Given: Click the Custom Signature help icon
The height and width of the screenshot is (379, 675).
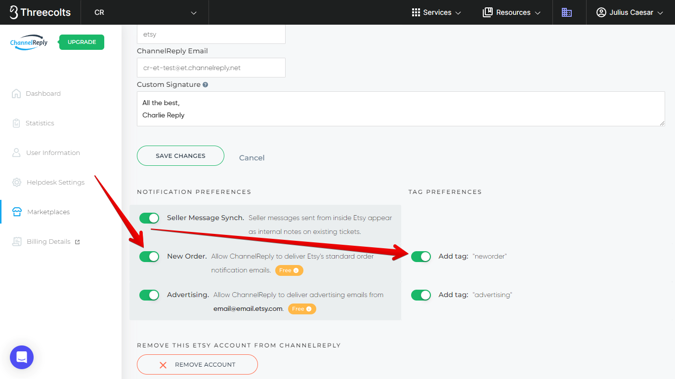Looking at the screenshot, I should pos(206,84).
